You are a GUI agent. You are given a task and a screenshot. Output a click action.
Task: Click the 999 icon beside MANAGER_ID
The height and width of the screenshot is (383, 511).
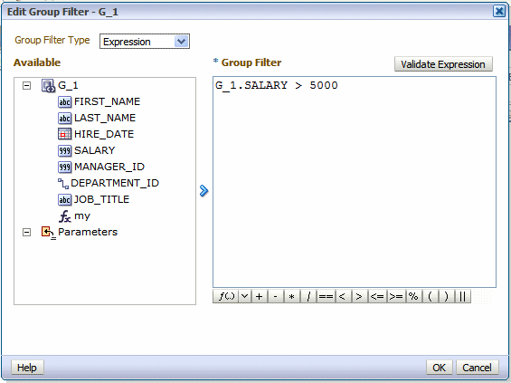(x=64, y=167)
